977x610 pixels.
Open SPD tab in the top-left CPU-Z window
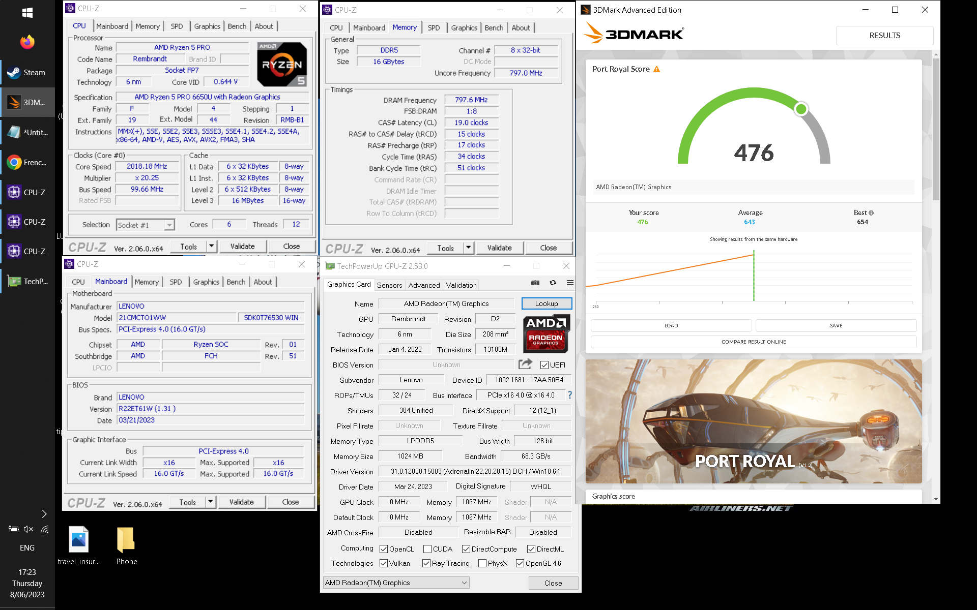coord(177,26)
